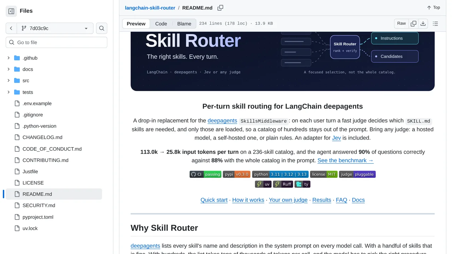The height and width of the screenshot is (254, 452).
Task: Open deepagents link under Why Skill Router
Action: pos(145,246)
